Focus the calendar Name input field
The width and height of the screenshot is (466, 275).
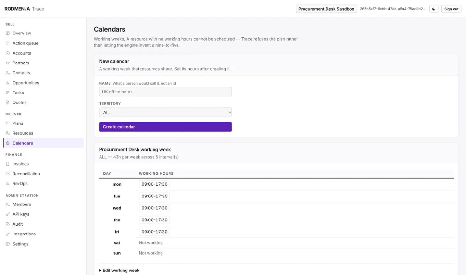(165, 92)
